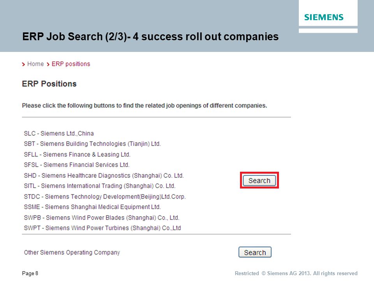Click the ERP Positions heading
Screen dimensions: 374x281
pyautogui.click(x=49, y=84)
